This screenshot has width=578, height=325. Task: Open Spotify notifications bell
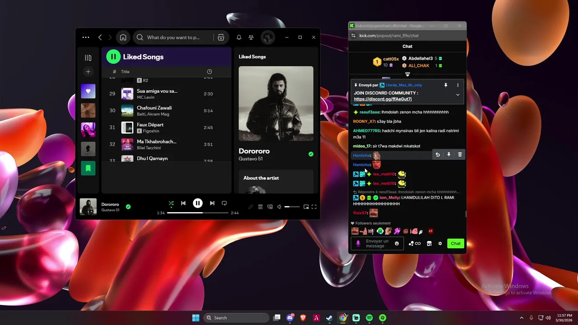click(x=239, y=37)
